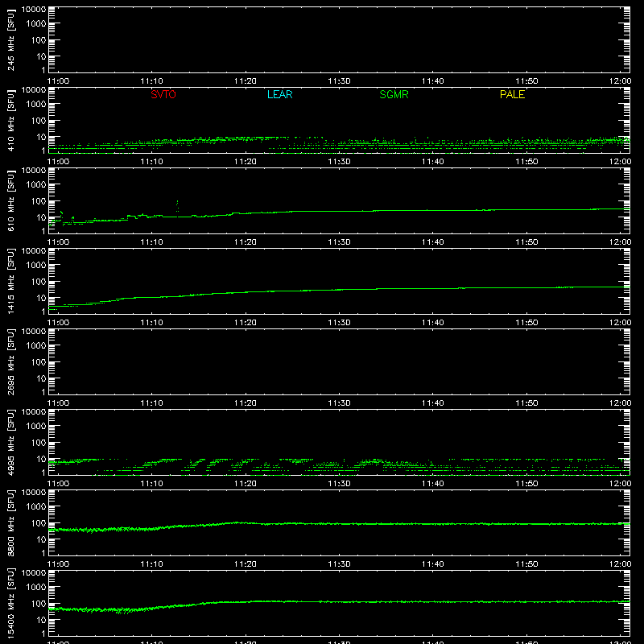The height and width of the screenshot is (644, 644).
Task: Click the red SVTO station label
Action: point(163,94)
